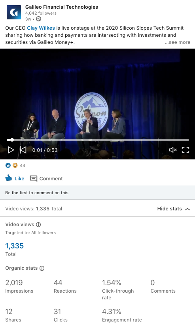
Task: Enter fullscreen video mode
Action: point(186,150)
